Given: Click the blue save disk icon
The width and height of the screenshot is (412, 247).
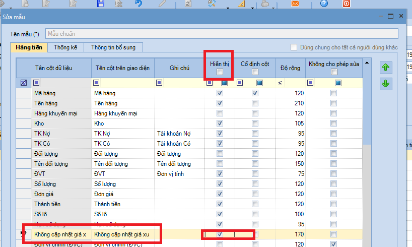Looking at the screenshot, I should pos(100,4).
